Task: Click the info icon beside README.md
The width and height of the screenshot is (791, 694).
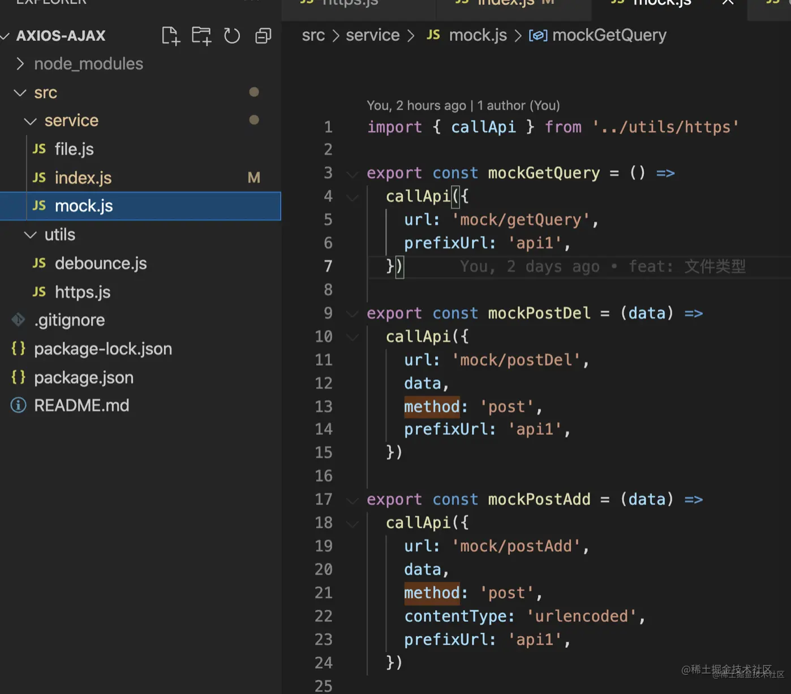Action: pyautogui.click(x=18, y=405)
